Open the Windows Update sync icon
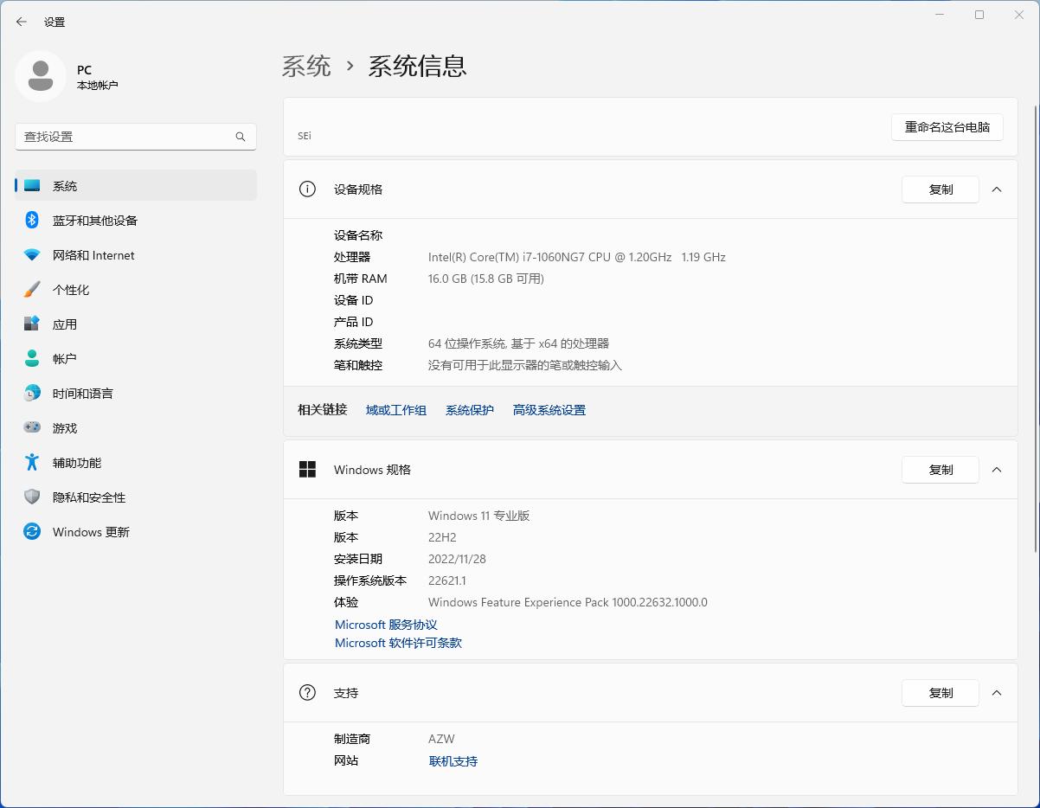1040x808 pixels. click(x=32, y=532)
